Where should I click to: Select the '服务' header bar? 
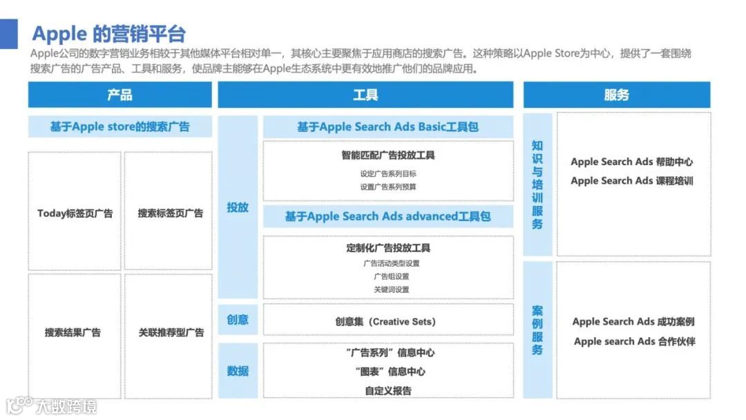point(617,95)
